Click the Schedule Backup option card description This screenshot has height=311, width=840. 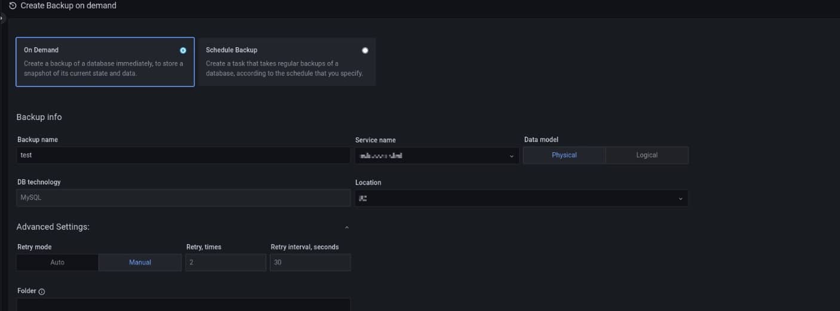pyautogui.click(x=284, y=69)
